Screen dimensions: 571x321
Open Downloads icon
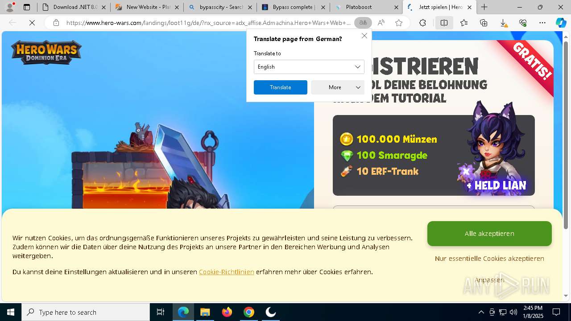[x=503, y=23]
